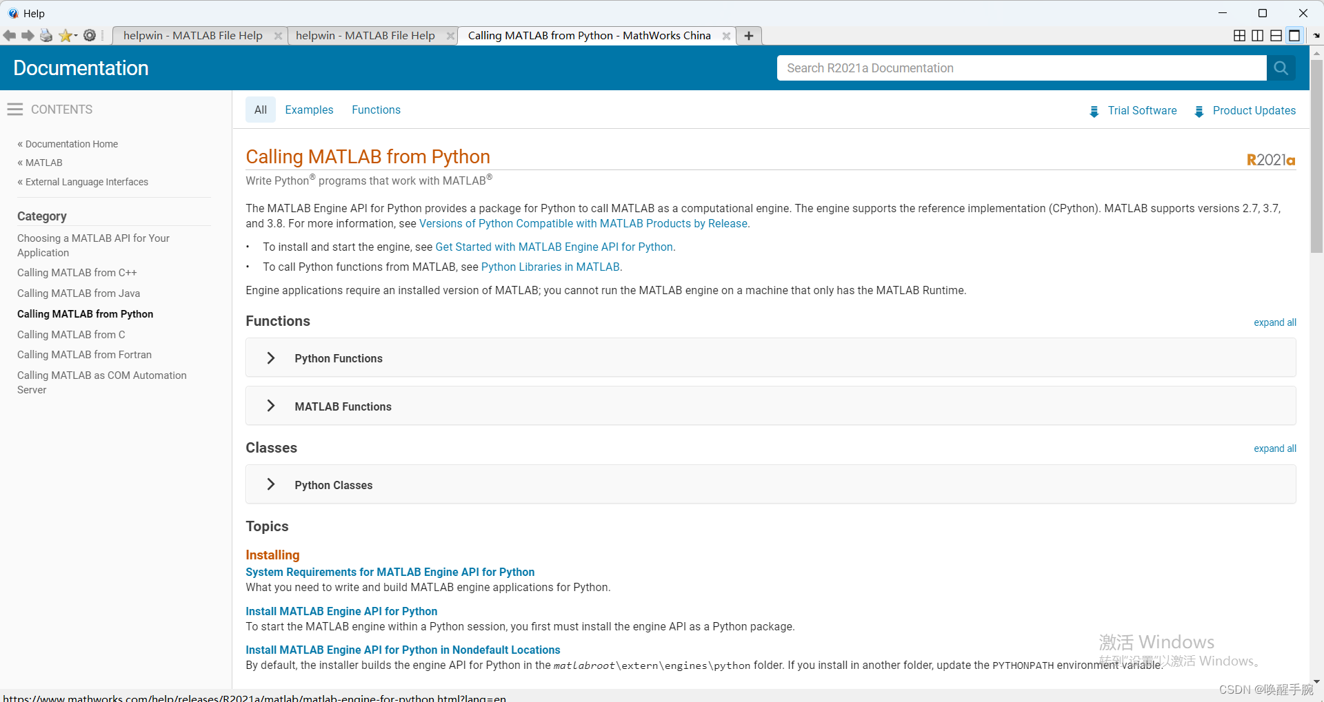This screenshot has width=1324, height=702.
Task: Switch to the 2x2 grid layout
Action: coord(1239,35)
